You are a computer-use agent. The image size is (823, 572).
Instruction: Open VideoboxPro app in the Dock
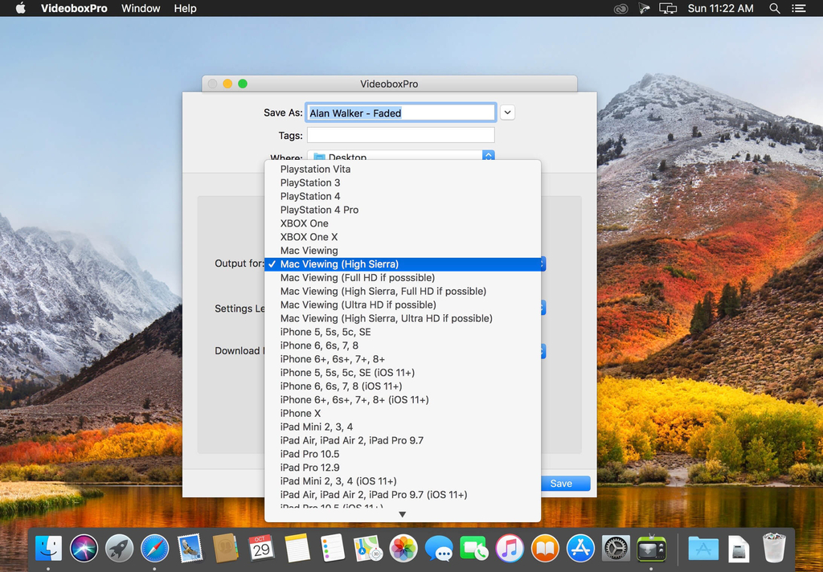(x=651, y=549)
